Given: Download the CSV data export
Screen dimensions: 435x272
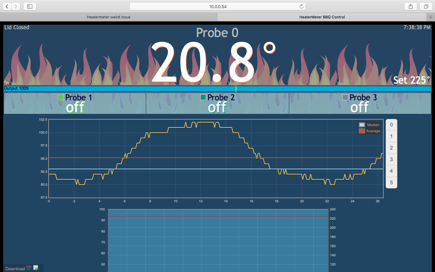Looking at the screenshot, I should [36, 268].
